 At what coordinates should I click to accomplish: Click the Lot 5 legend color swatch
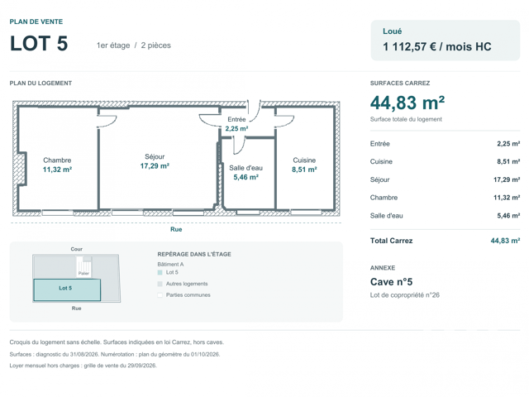point(160,272)
